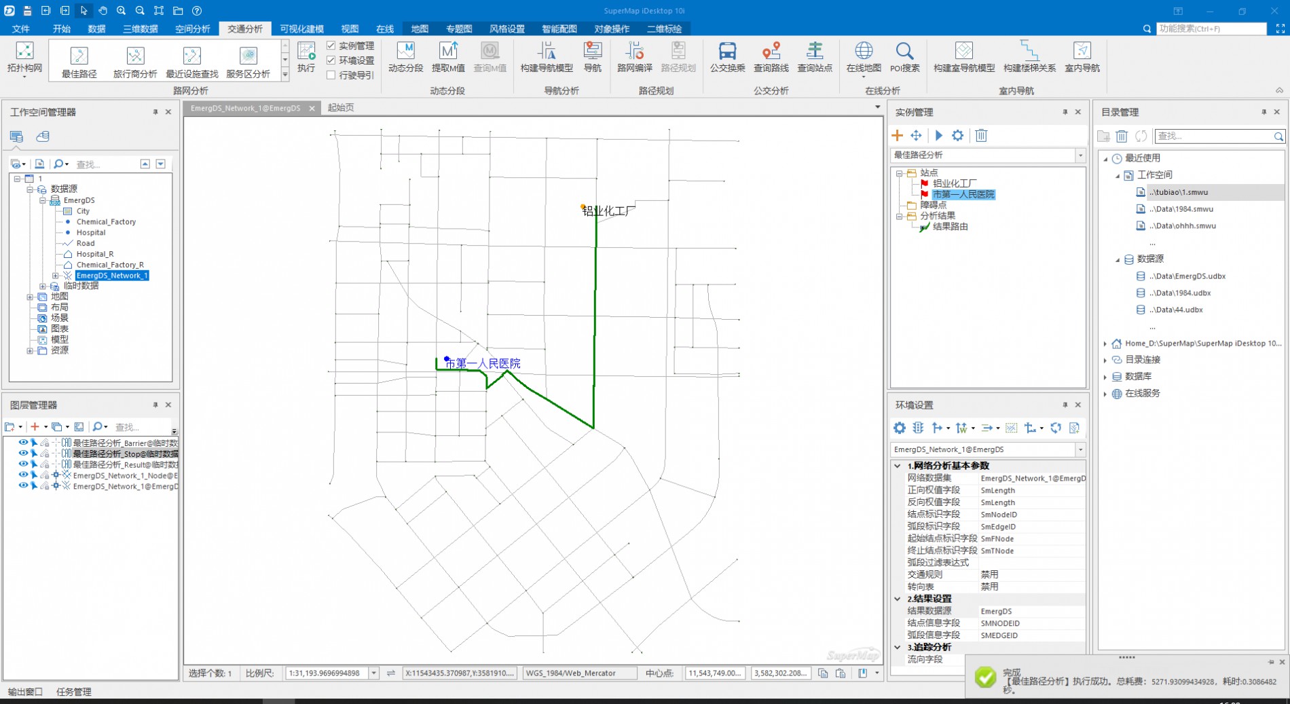Open the 任务管理 panel
1290x704 pixels.
pos(74,692)
